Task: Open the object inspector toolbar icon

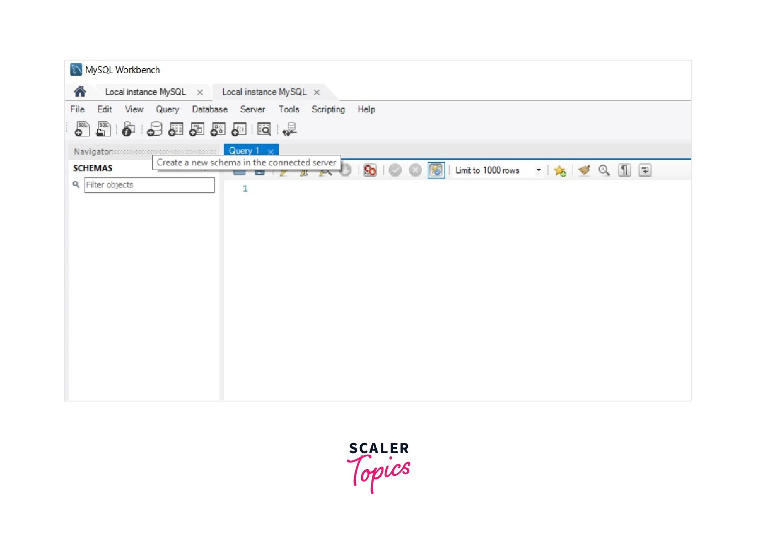Action: point(128,129)
